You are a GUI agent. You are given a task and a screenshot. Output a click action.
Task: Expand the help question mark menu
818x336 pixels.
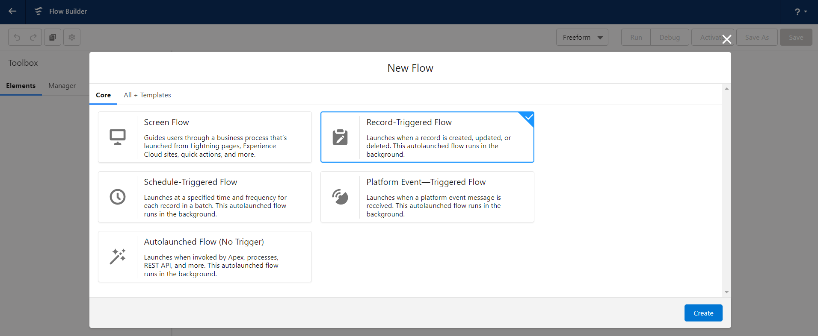[x=800, y=12]
